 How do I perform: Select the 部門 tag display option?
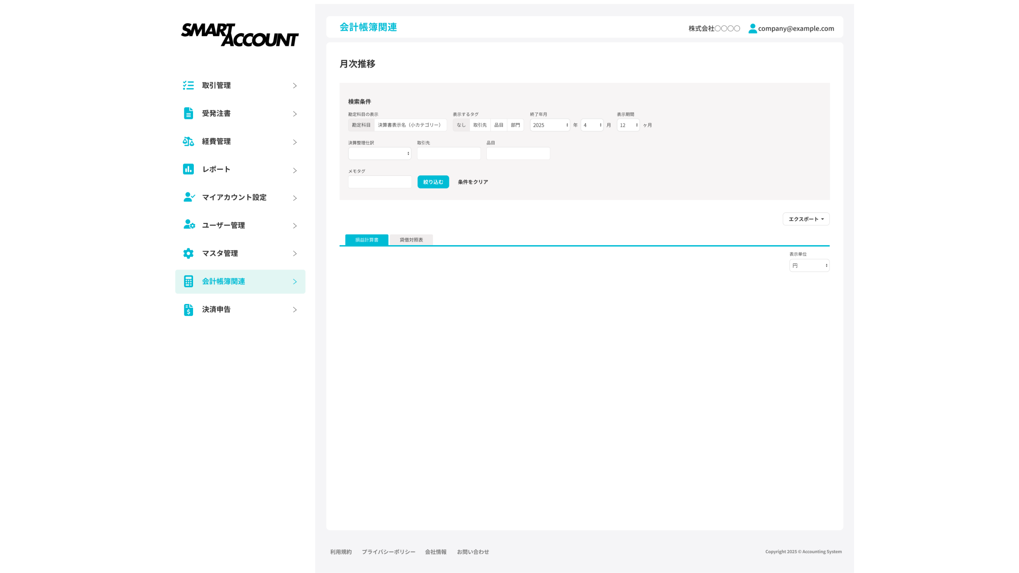coord(515,125)
